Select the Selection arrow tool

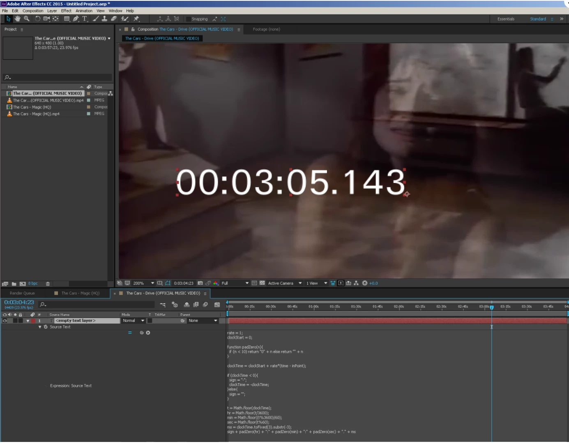[8, 19]
